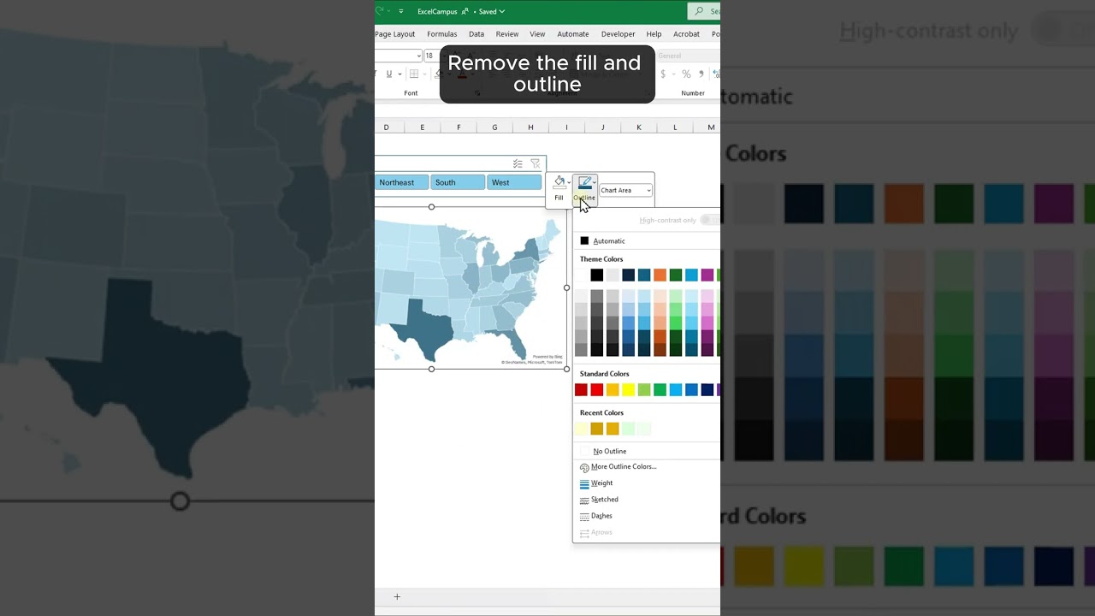
Task: Open the Help tab
Action: pyautogui.click(x=654, y=34)
